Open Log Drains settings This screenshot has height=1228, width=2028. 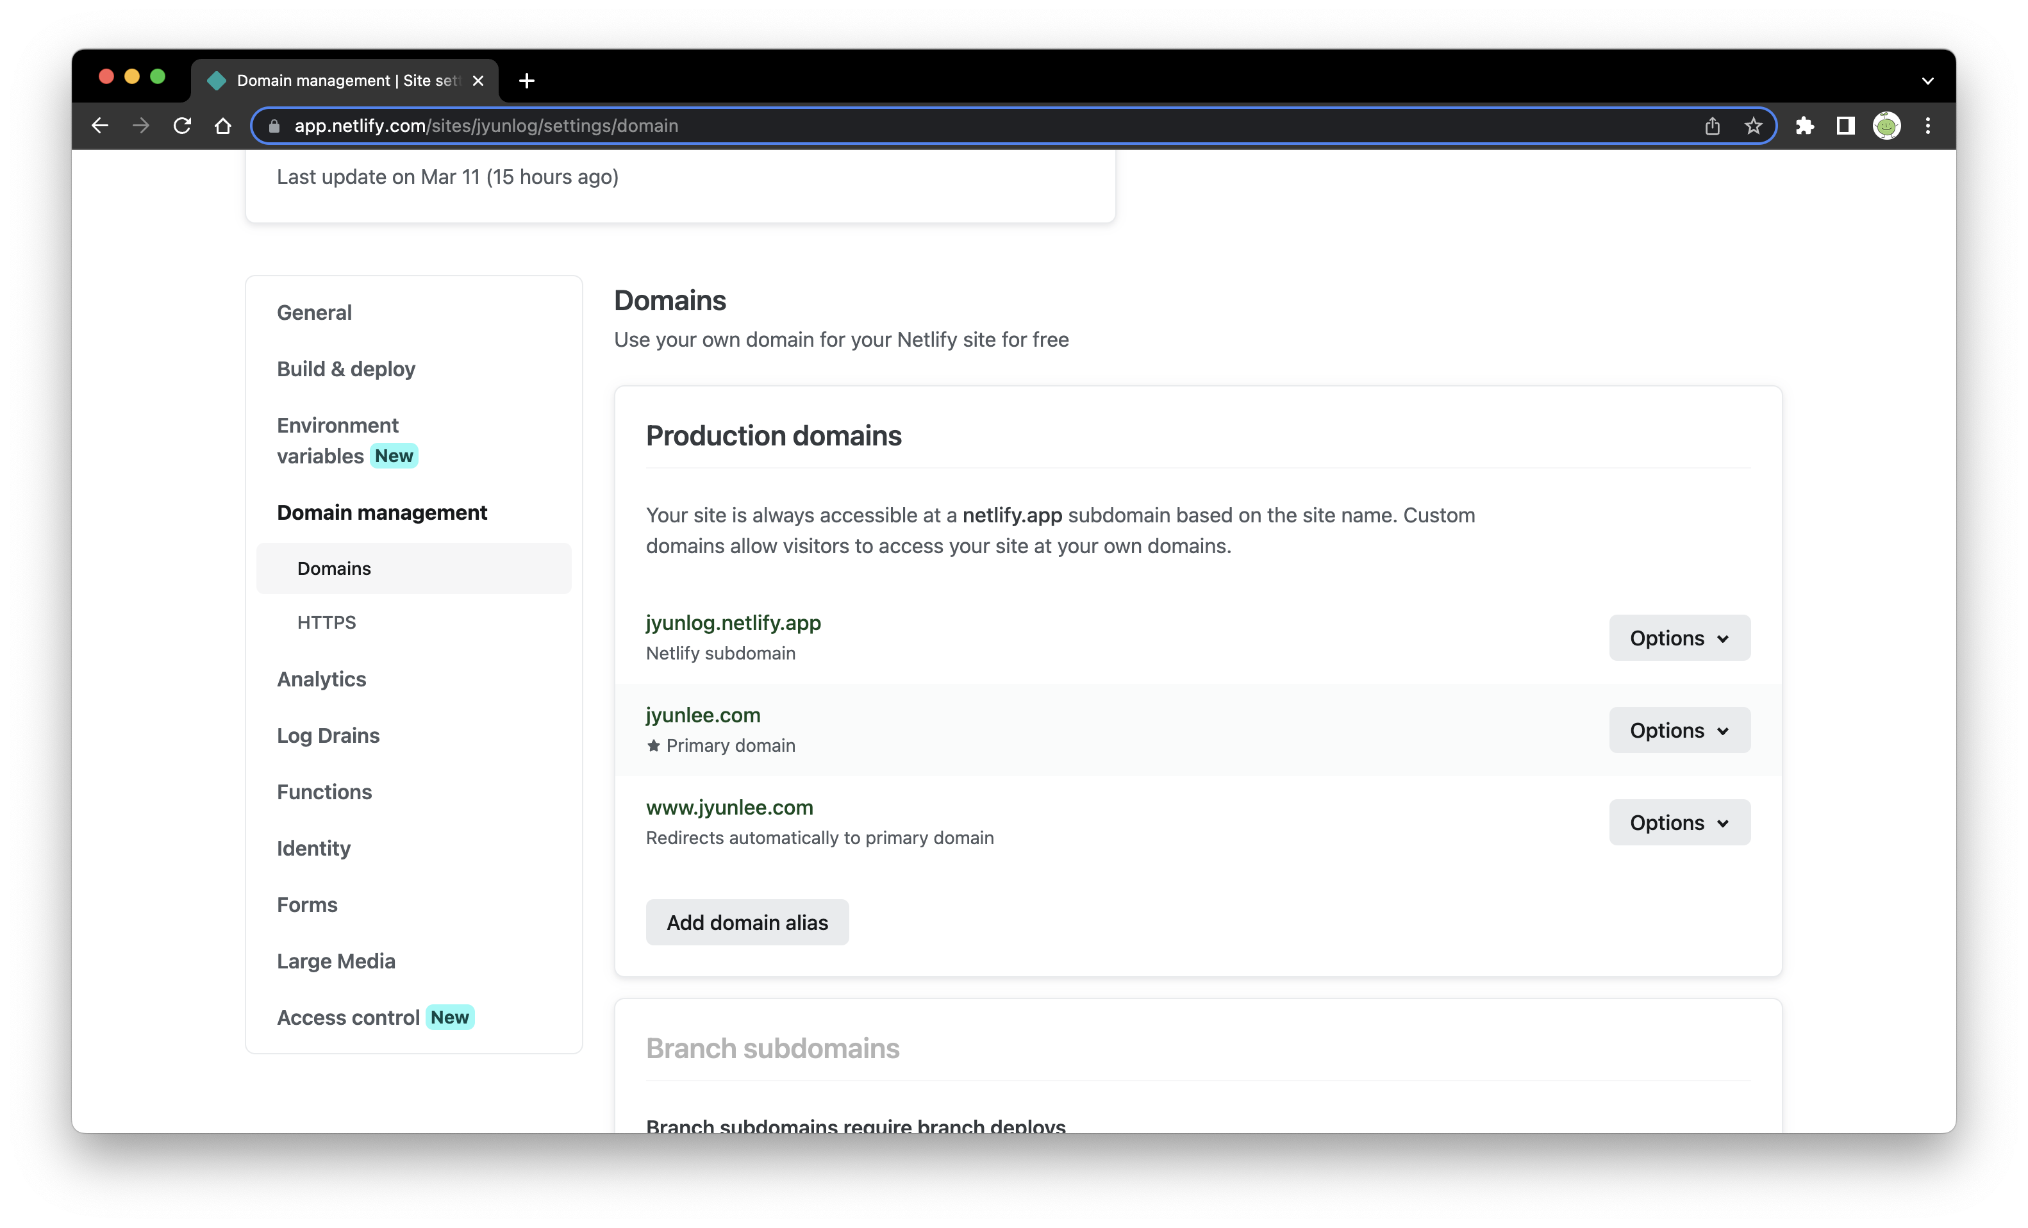(328, 735)
